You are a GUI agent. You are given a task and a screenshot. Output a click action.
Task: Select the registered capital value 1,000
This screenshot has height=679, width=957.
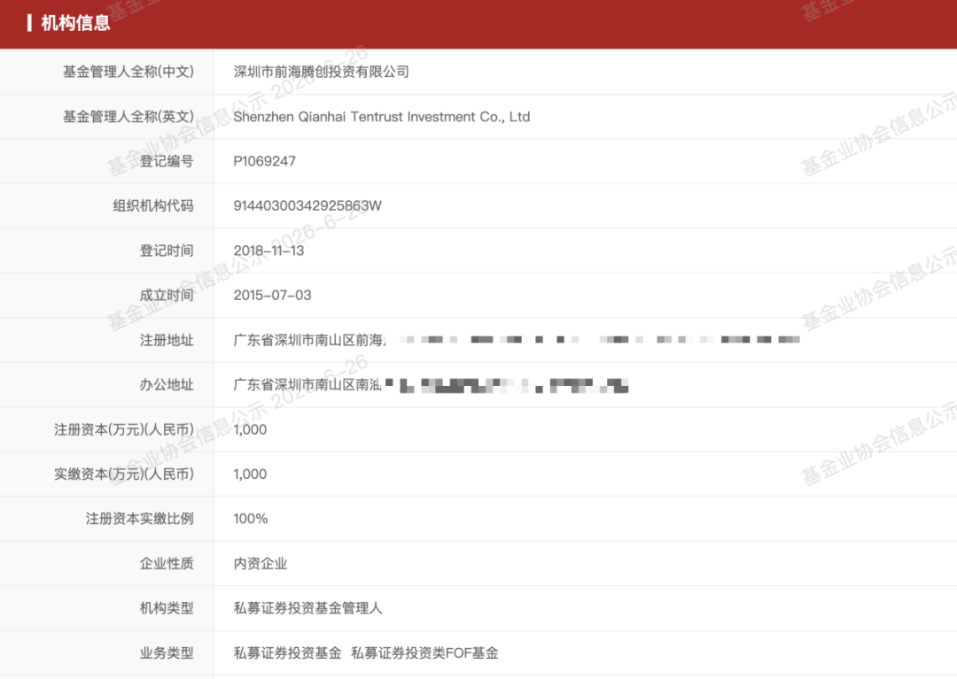coord(250,429)
